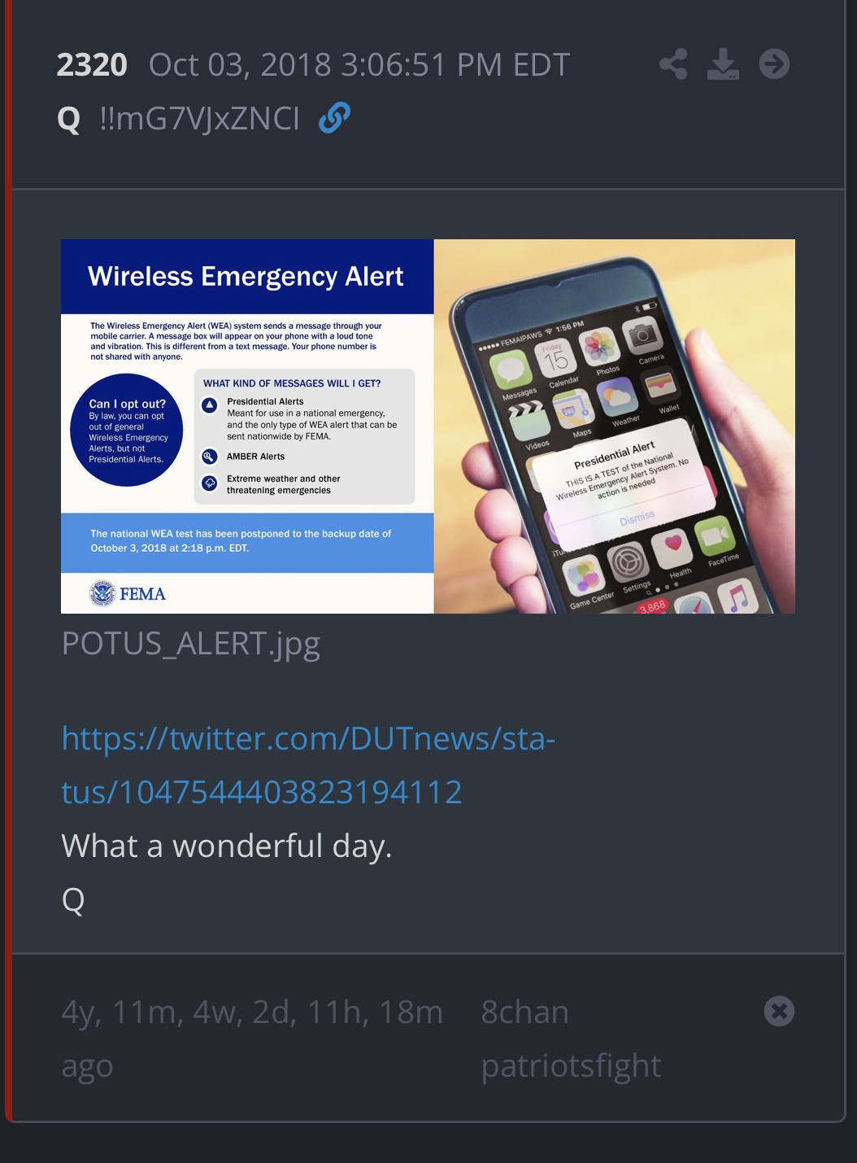The width and height of the screenshot is (857, 1163).
Task: Click the 'Can I opt out?' circle
Action: pyautogui.click(x=126, y=430)
